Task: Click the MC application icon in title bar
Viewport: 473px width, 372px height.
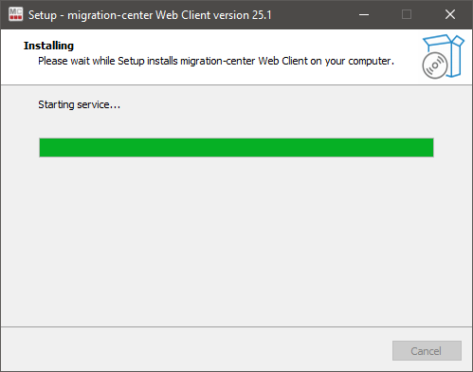Action: 15,14
